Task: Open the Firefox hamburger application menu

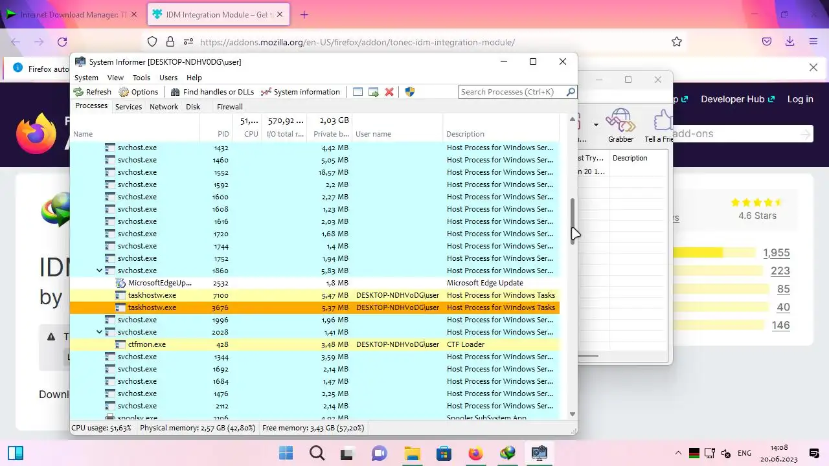Action: (x=813, y=42)
